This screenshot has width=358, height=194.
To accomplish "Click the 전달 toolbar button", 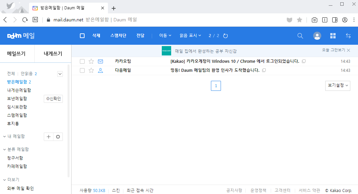I will (x=140, y=36).
